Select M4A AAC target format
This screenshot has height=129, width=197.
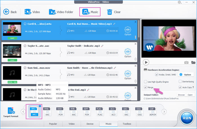coord(47,112)
